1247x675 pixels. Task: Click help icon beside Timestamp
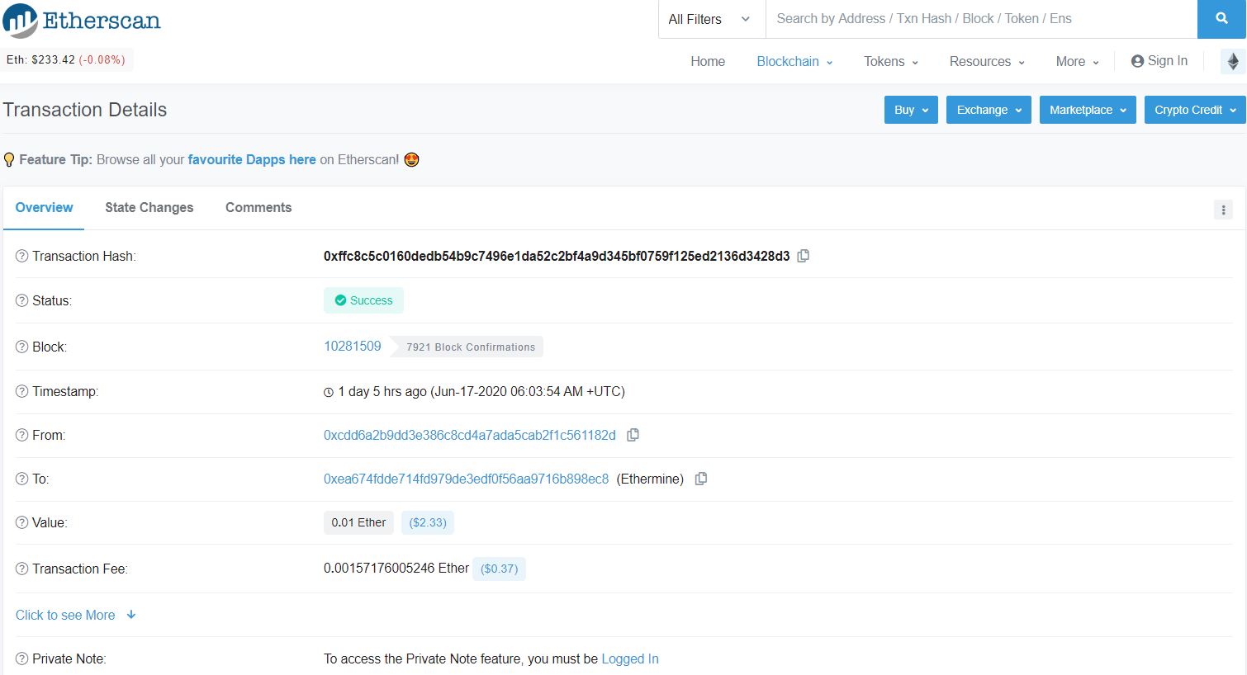click(x=22, y=391)
